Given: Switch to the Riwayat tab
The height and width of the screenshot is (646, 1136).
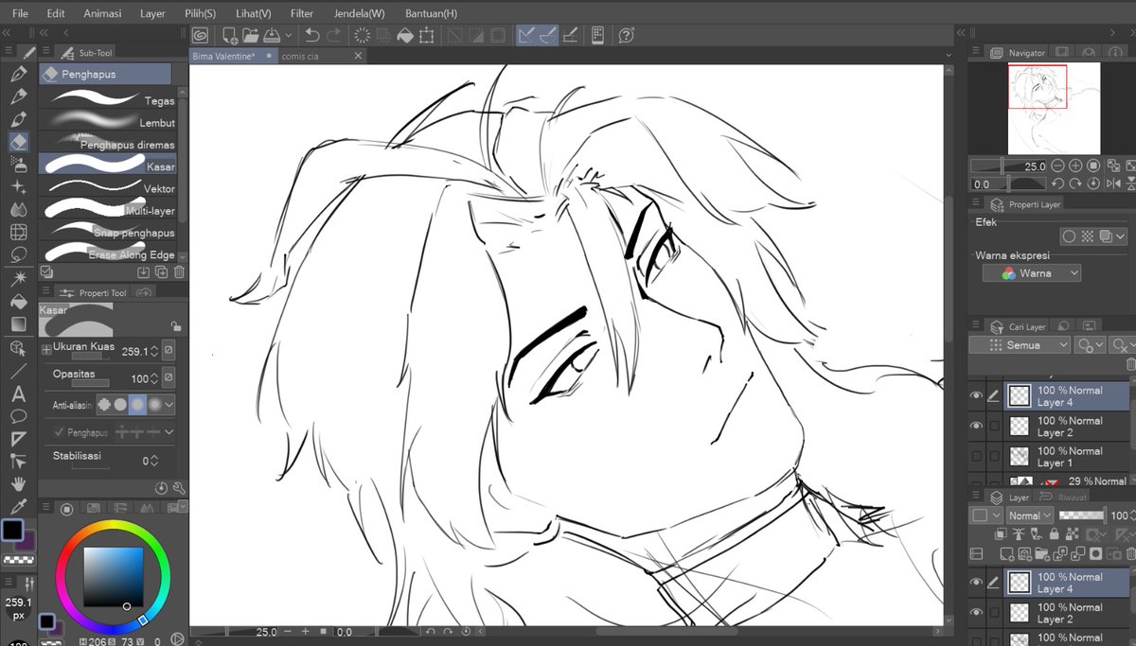Looking at the screenshot, I should [1064, 497].
